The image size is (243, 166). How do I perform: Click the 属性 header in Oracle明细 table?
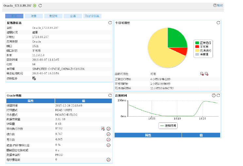(x=30, y=101)
